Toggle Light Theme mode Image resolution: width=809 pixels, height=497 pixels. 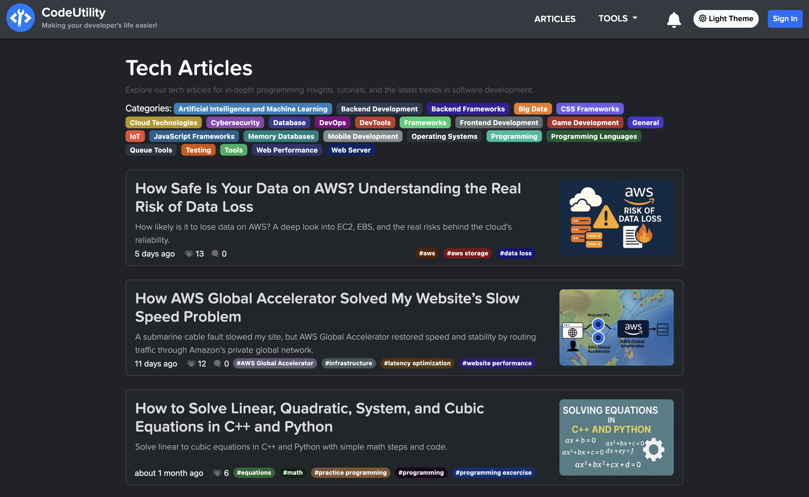pyautogui.click(x=726, y=19)
